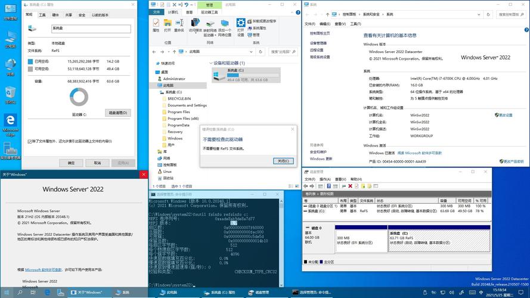This screenshot has width=530, height=298.
Task: Open System window address bar dropdown
Action: click(x=479, y=14)
